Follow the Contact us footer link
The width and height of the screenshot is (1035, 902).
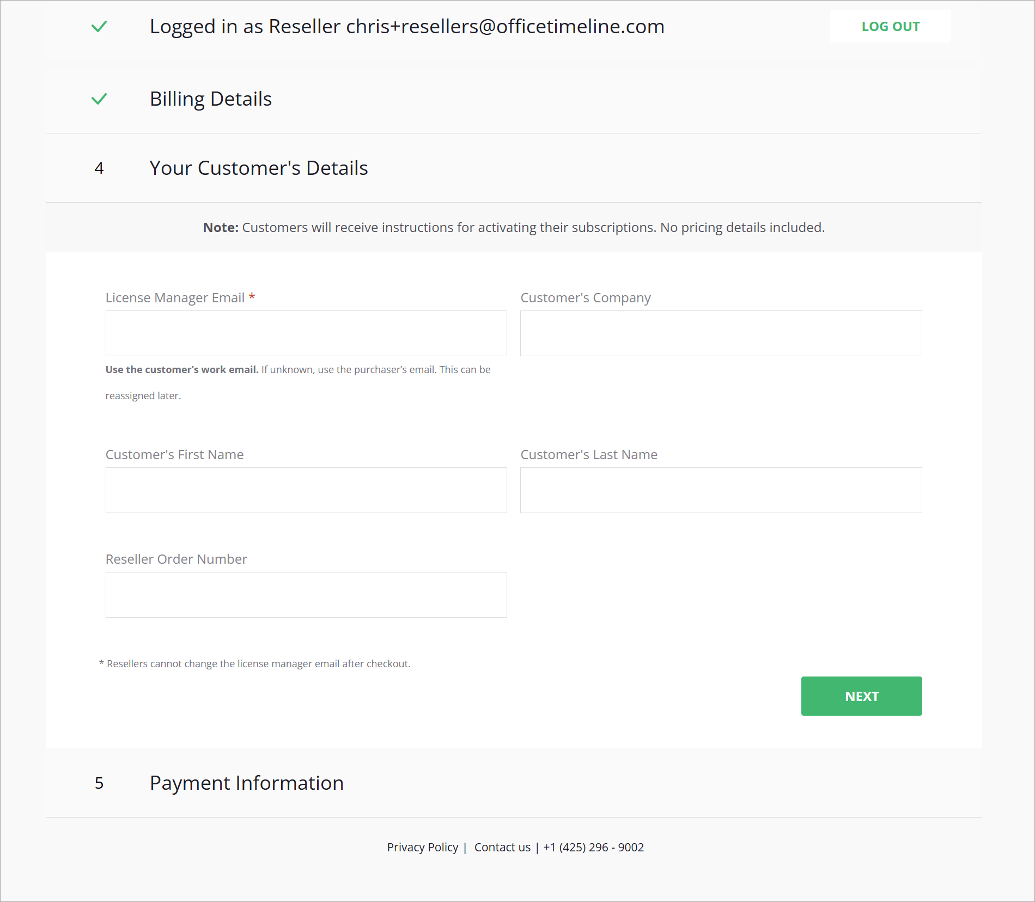[x=502, y=848]
